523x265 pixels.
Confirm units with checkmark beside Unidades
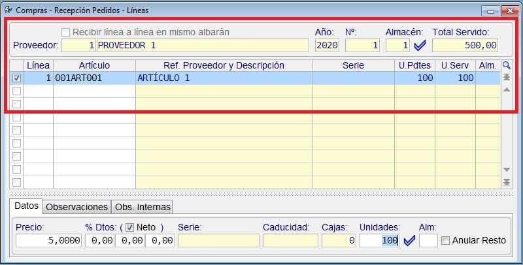point(409,240)
